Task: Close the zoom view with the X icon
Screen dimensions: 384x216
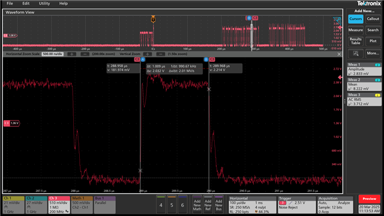Action: tap(339, 54)
